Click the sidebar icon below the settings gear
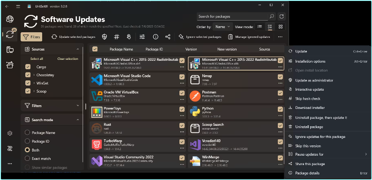 [10, 149]
